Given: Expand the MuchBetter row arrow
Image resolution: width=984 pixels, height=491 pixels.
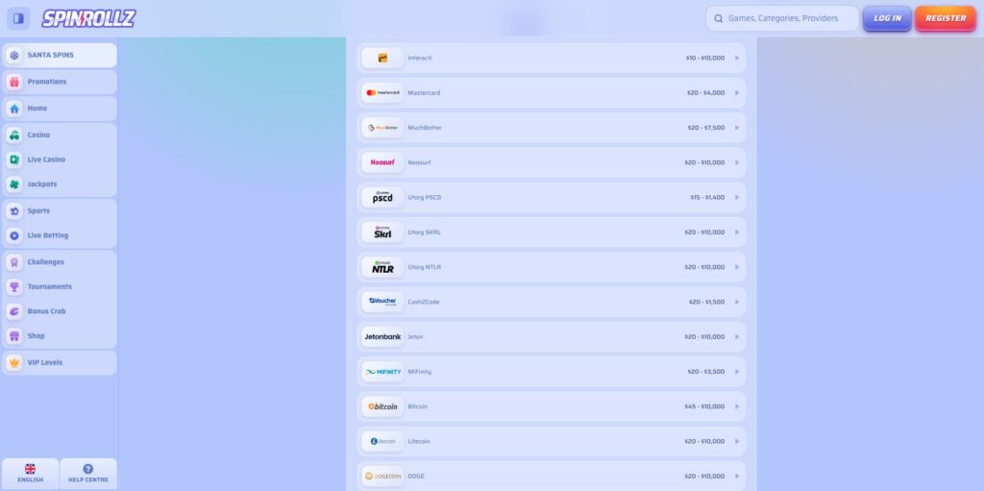Looking at the screenshot, I should (x=737, y=128).
